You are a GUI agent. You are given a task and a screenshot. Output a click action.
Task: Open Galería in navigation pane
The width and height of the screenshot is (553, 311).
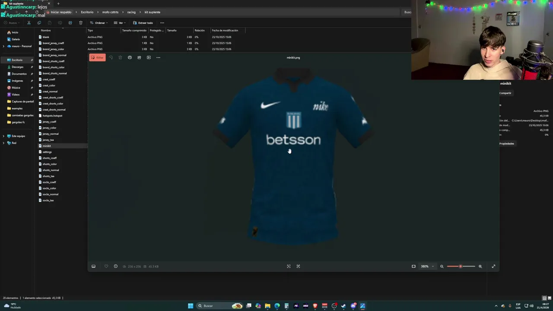point(16,39)
